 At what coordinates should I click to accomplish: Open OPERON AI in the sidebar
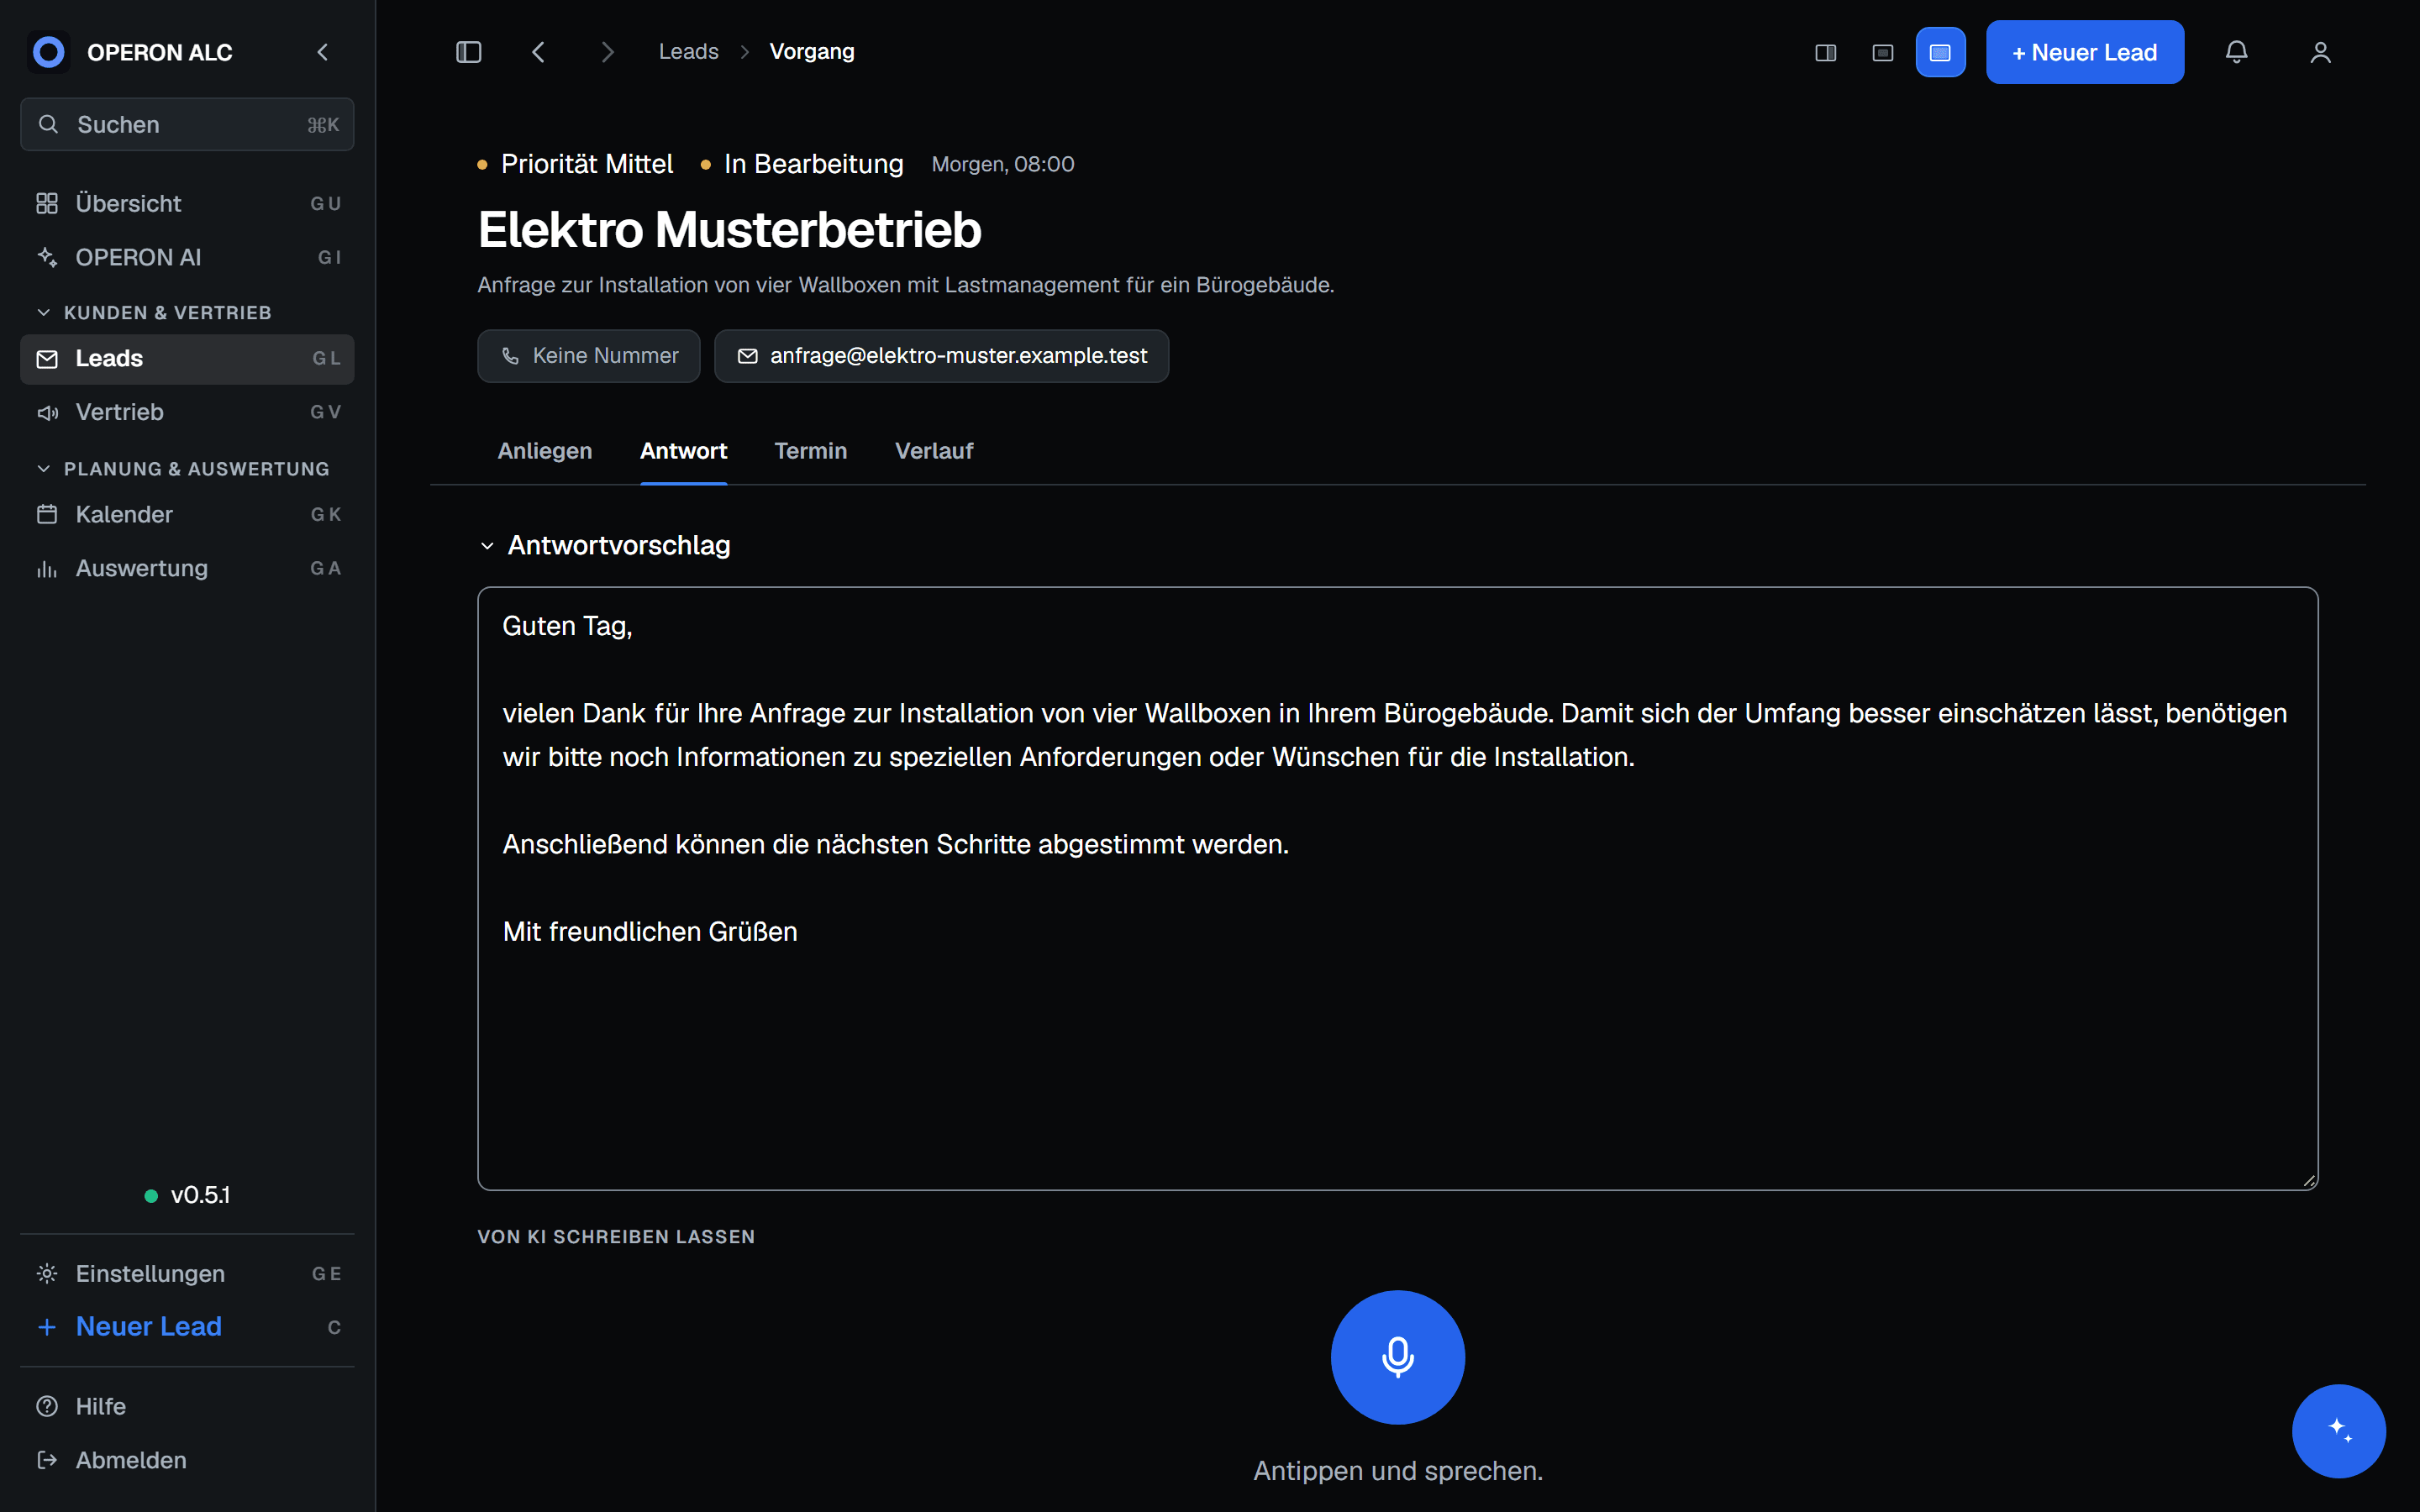pos(187,258)
